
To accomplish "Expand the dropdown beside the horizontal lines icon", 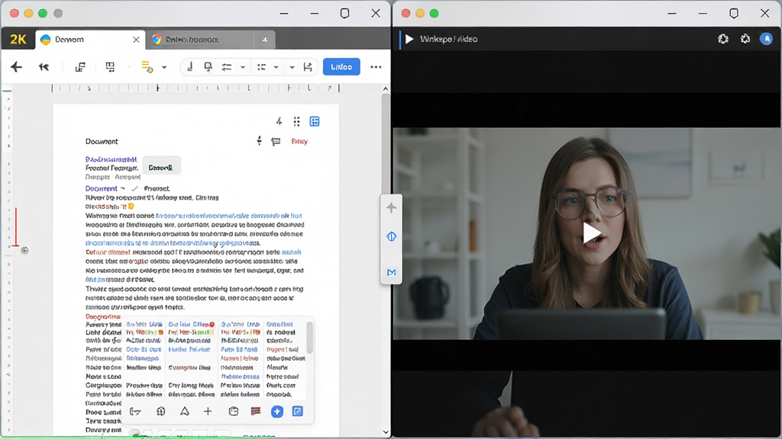I will click(x=243, y=67).
